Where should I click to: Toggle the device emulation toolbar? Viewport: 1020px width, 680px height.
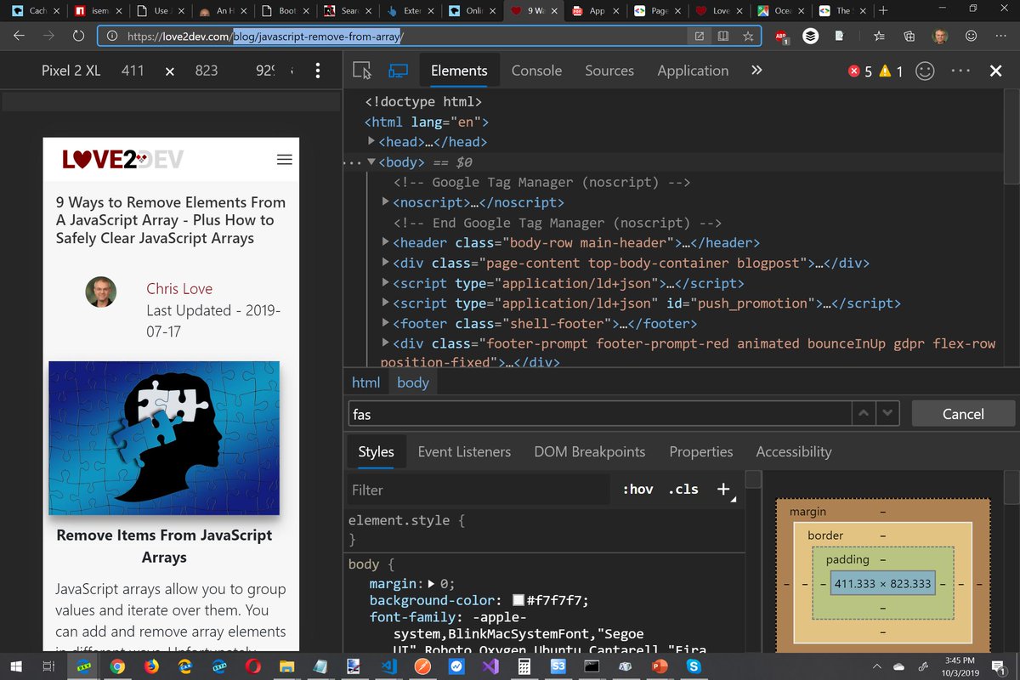398,71
